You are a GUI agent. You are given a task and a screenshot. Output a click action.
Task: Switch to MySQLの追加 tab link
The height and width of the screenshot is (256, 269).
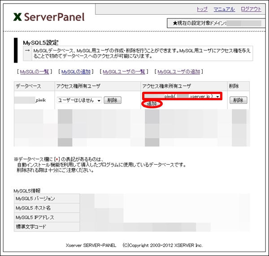(76, 72)
